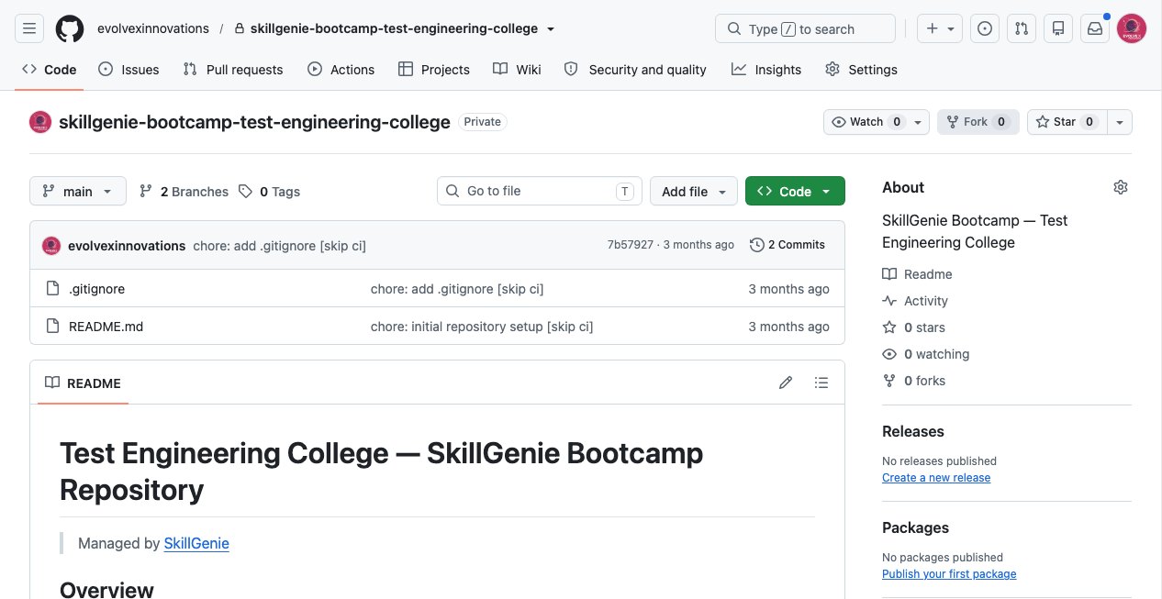Open the About settings gear icon

(1120, 187)
